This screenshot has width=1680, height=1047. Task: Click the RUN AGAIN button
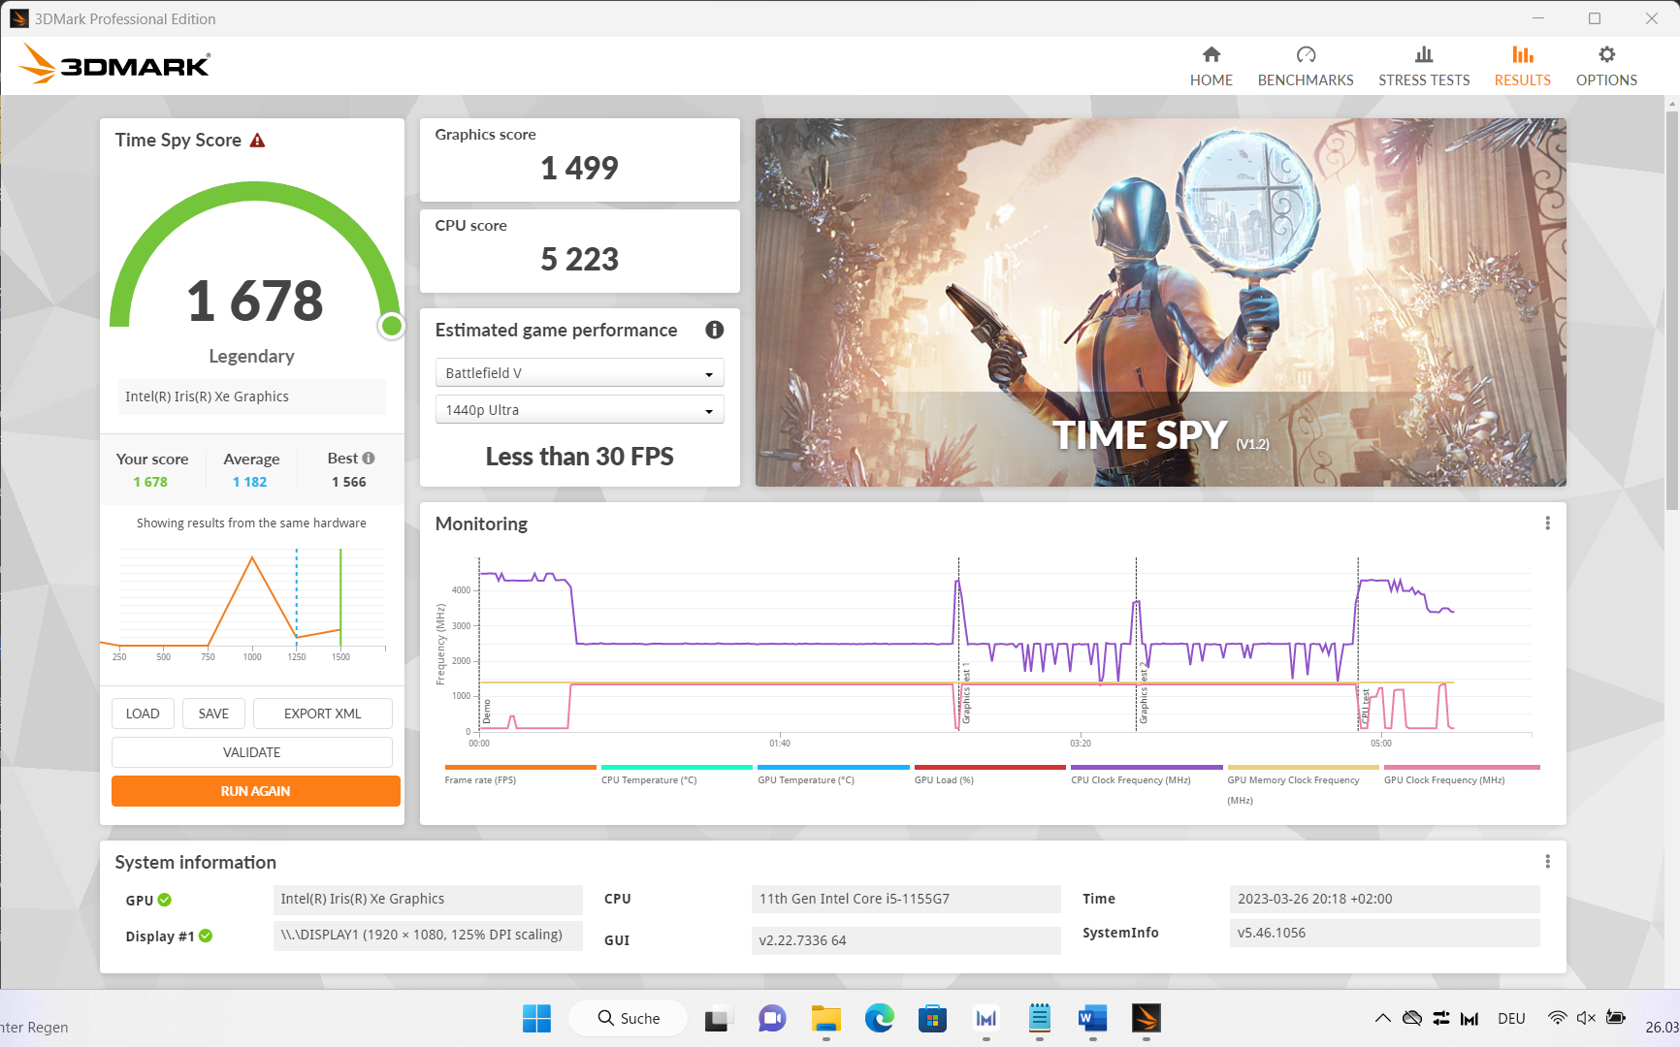click(256, 791)
